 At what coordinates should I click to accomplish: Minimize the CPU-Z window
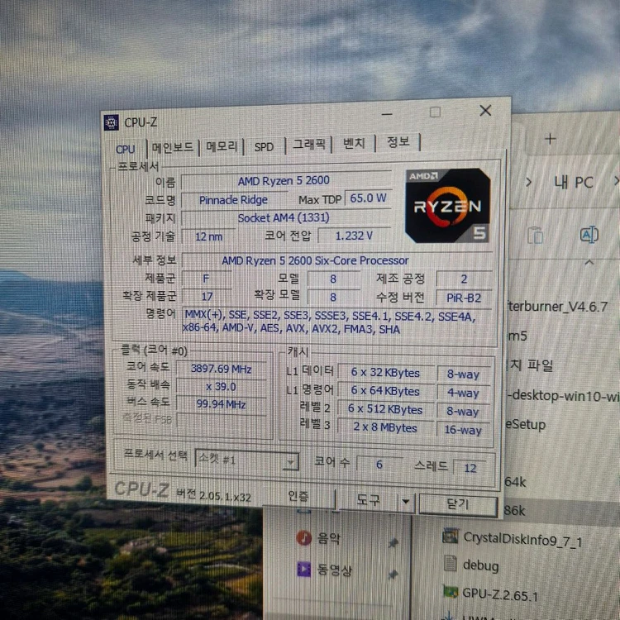(x=387, y=114)
